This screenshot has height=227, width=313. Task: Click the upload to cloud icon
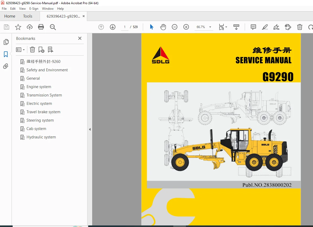[30, 27]
